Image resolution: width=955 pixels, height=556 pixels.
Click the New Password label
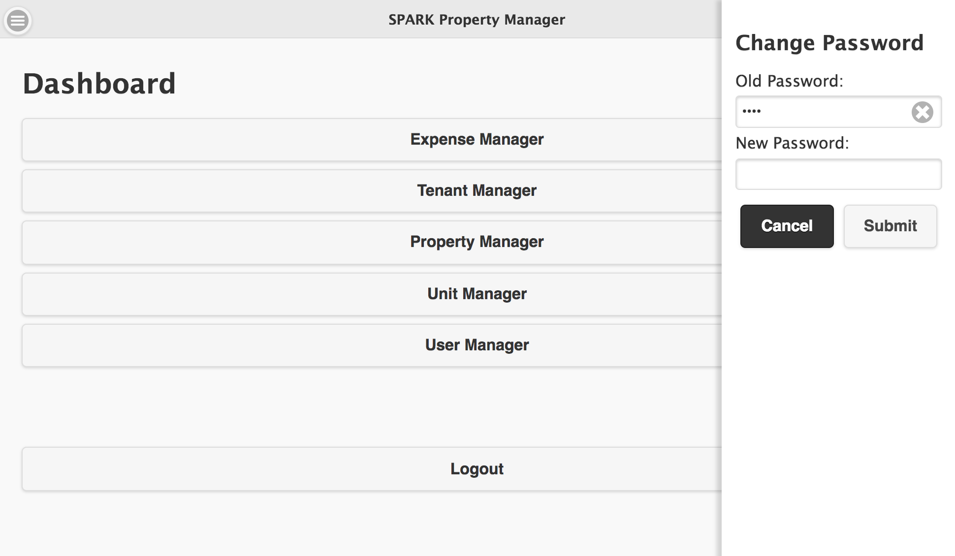(x=792, y=143)
